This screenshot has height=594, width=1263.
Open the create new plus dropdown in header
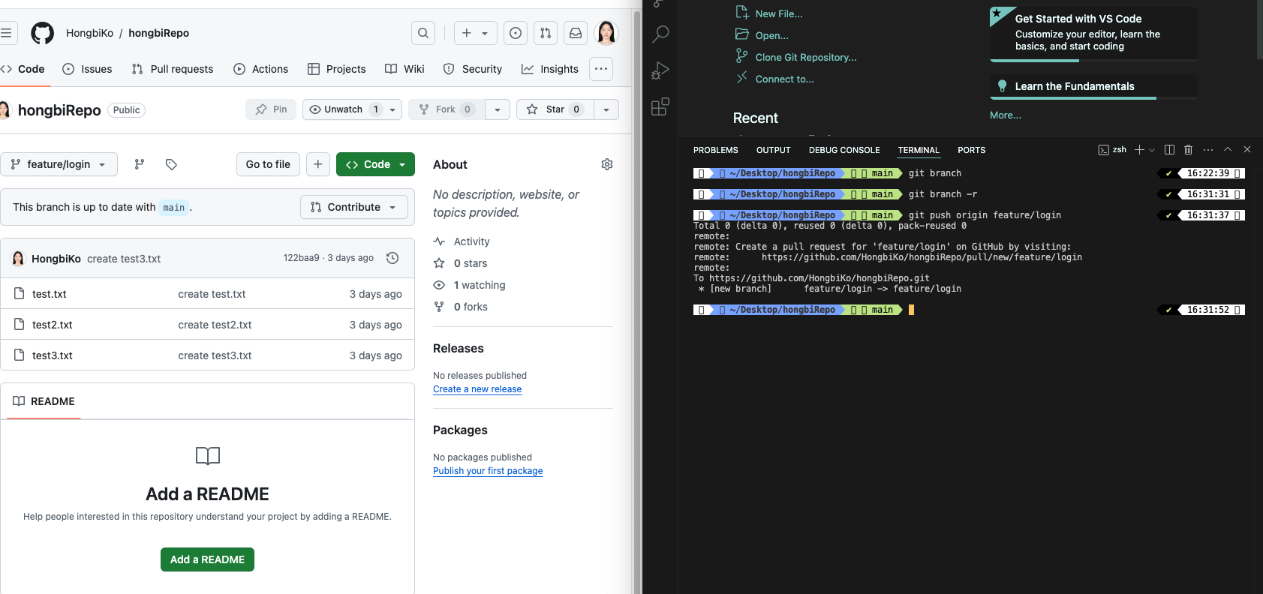click(475, 33)
